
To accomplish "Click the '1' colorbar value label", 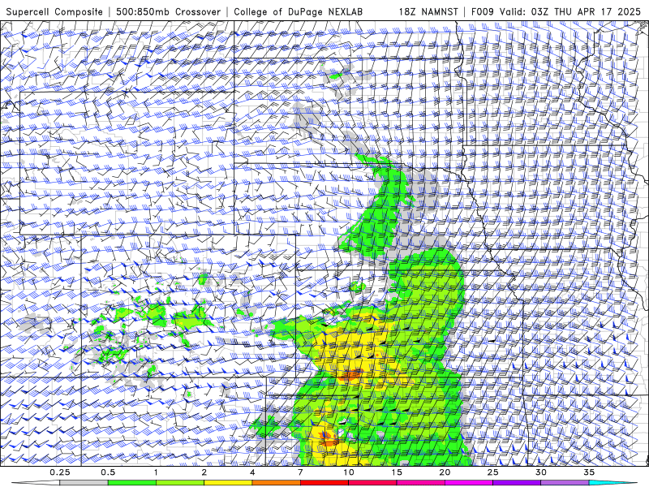I will 156,472.
